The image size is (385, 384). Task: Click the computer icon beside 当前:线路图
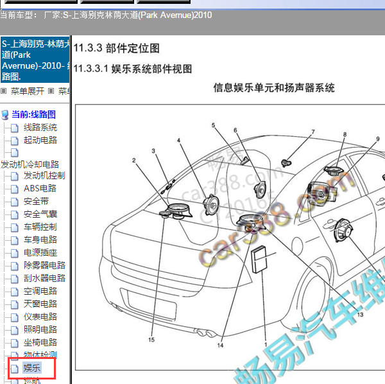coord(5,115)
